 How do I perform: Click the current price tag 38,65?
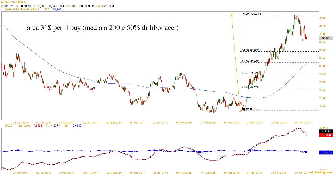click(x=326, y=38)
